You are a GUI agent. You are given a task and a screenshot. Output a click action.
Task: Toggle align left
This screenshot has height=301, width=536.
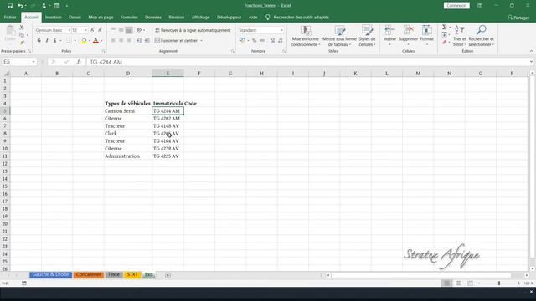coord(113,41)
